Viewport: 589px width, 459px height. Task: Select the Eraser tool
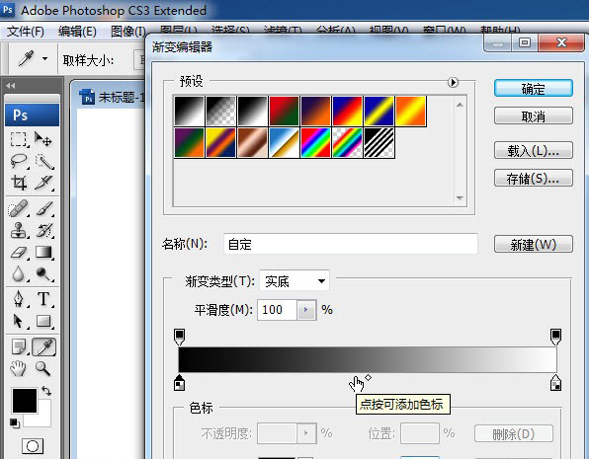tap(19, 253)
